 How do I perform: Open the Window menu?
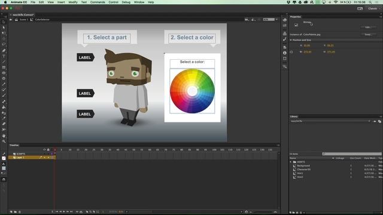point(139,2)
